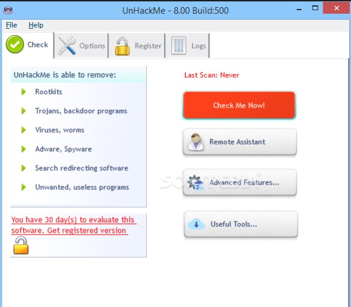The height and width of the screenshot is (307, 351).
Task: Click the UnHackMe app icon in title bar
Action: click(x=8, y=10)
